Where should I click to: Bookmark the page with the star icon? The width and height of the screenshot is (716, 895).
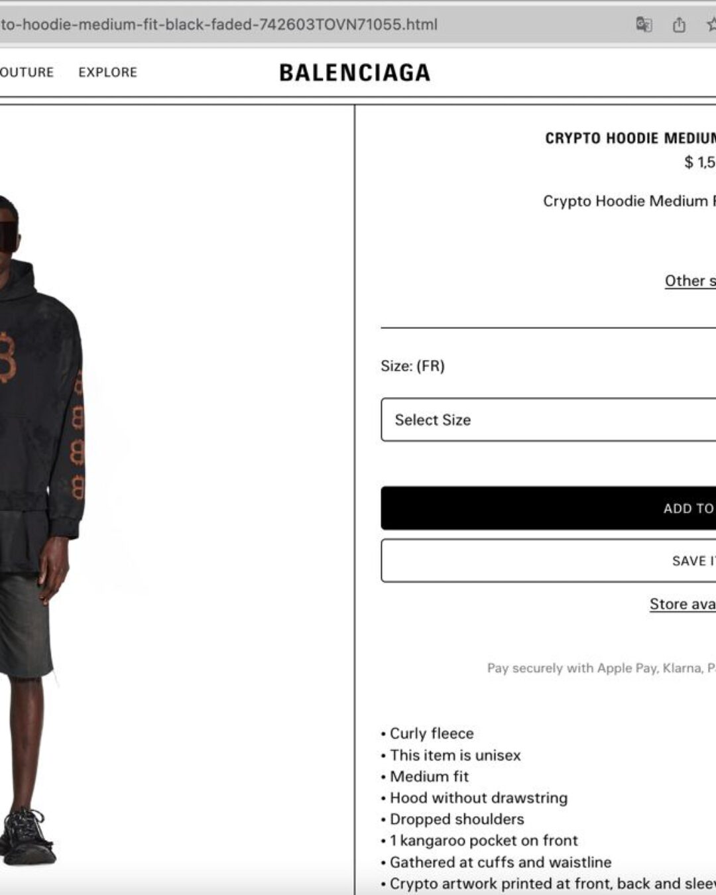(711, 25)
